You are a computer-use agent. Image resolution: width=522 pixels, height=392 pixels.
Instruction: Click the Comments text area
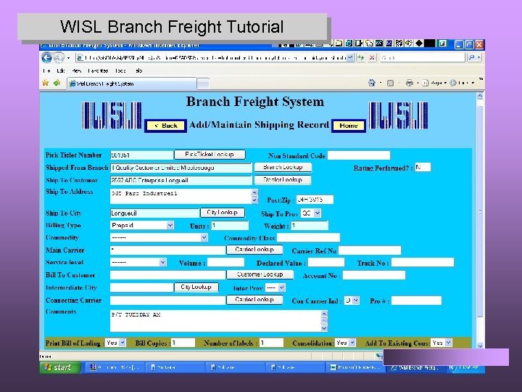[219, 321]
